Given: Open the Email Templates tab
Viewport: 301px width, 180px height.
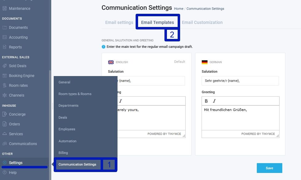Looking at the screenshot, I should pyautogui.click(x=158, y=22).
